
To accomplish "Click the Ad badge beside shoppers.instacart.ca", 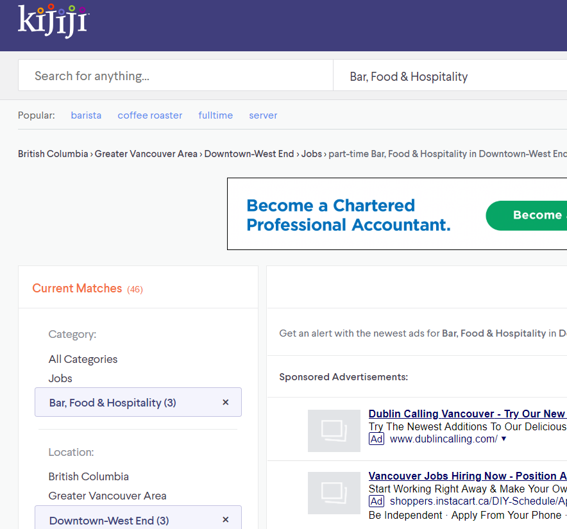I will click(376, 501).
